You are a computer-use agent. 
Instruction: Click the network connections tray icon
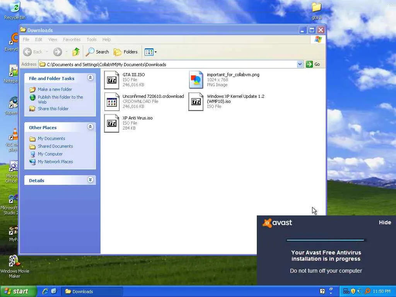(x=346, y=292)
